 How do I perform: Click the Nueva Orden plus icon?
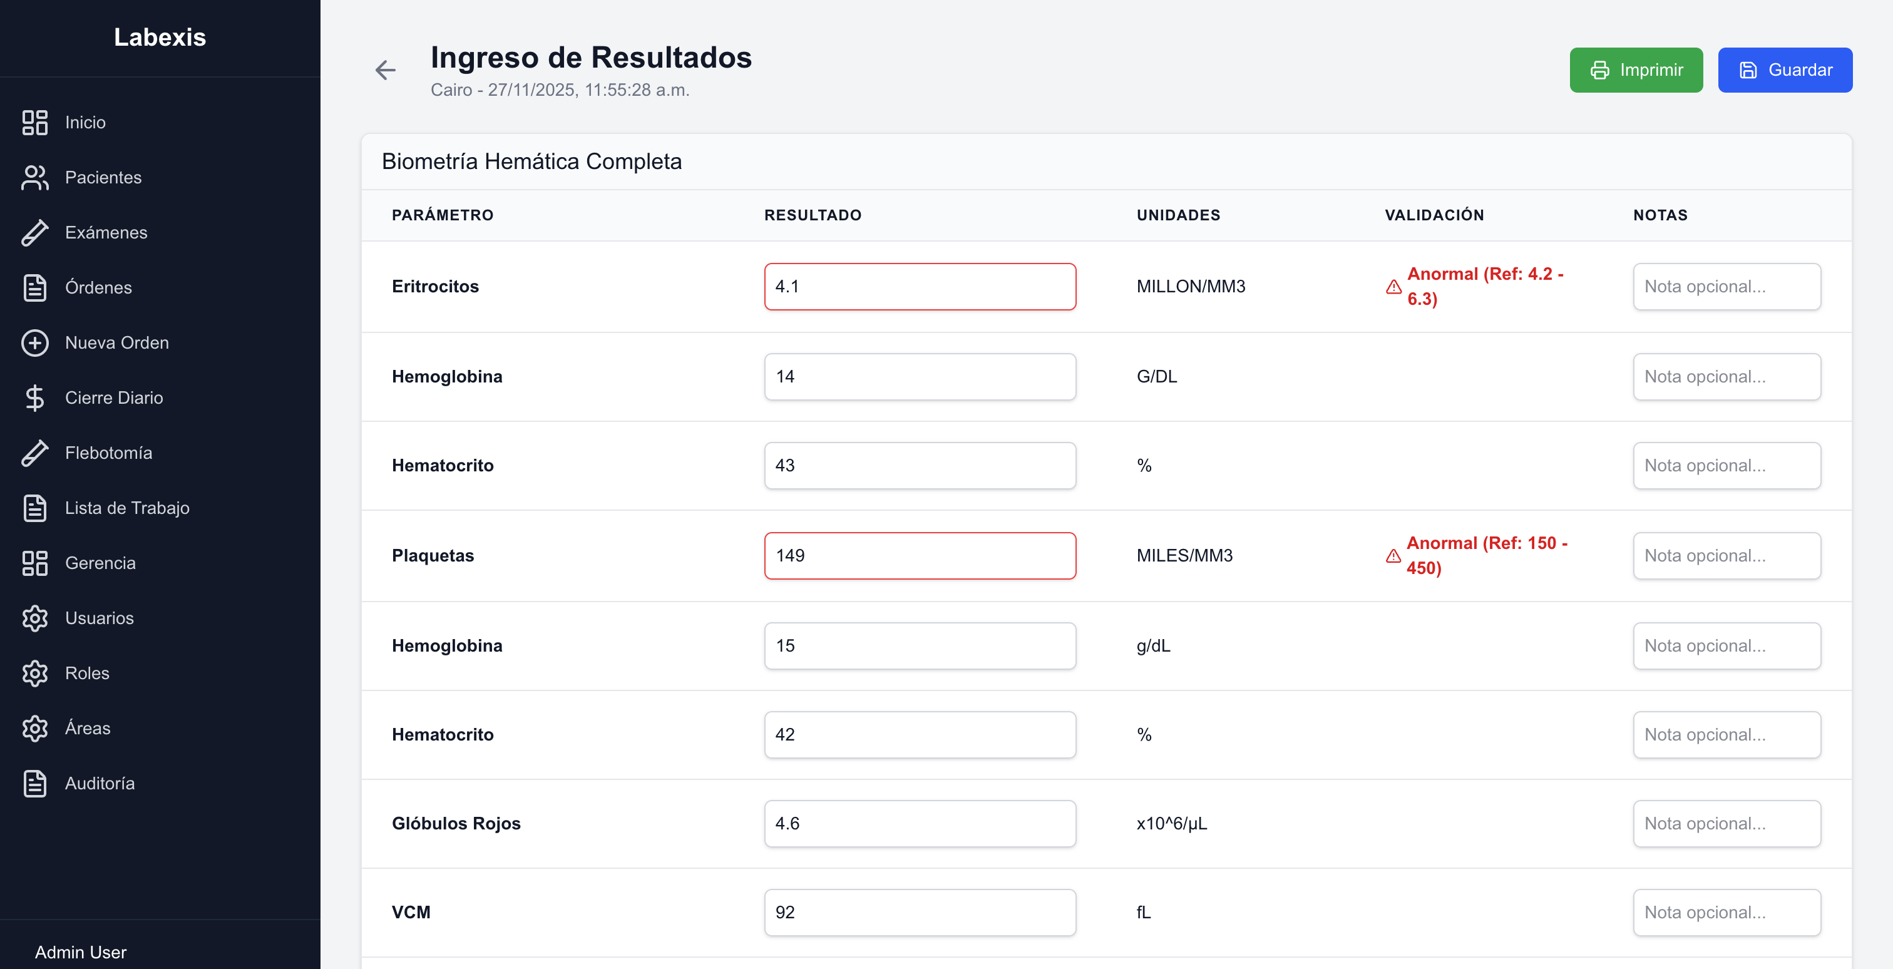coord(35,342)
